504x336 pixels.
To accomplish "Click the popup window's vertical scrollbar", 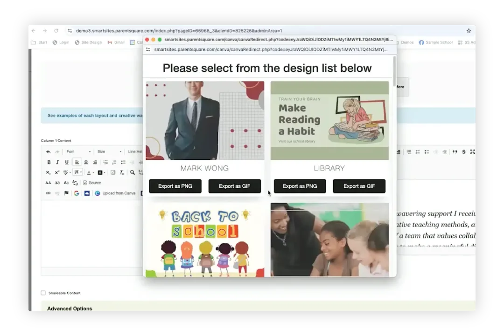I will tap(394, 71).
